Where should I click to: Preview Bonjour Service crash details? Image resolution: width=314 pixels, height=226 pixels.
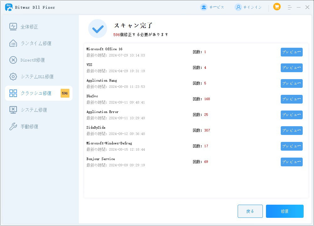pyautogui.click(x=291, y=162)
